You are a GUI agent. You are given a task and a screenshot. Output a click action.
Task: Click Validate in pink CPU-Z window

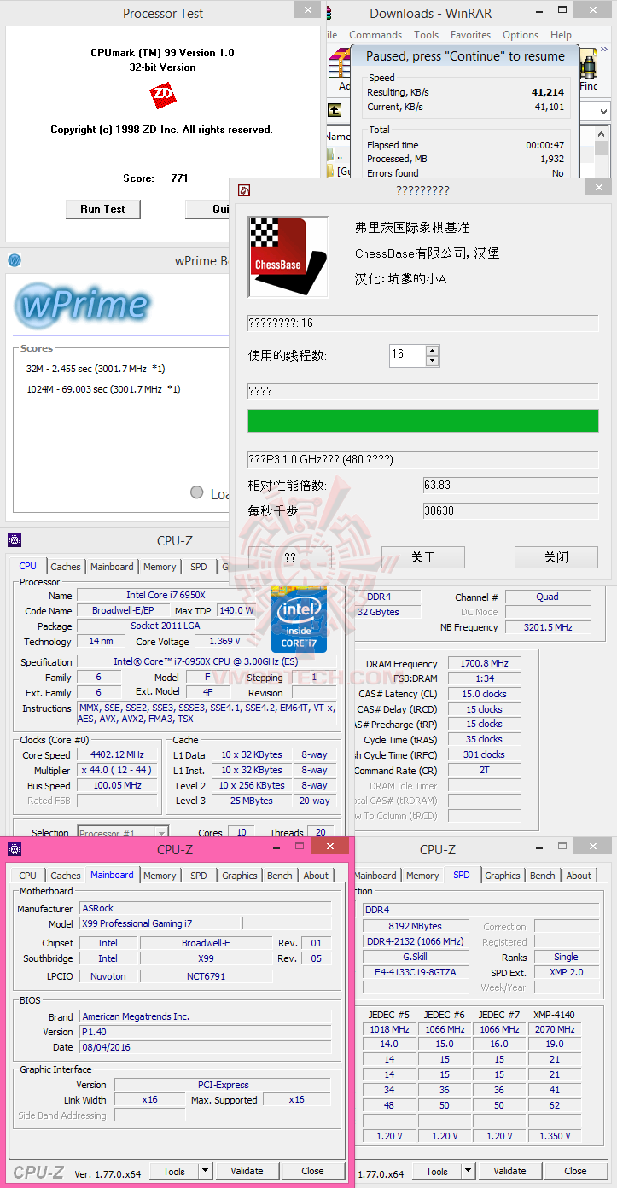coord(247,1171)
